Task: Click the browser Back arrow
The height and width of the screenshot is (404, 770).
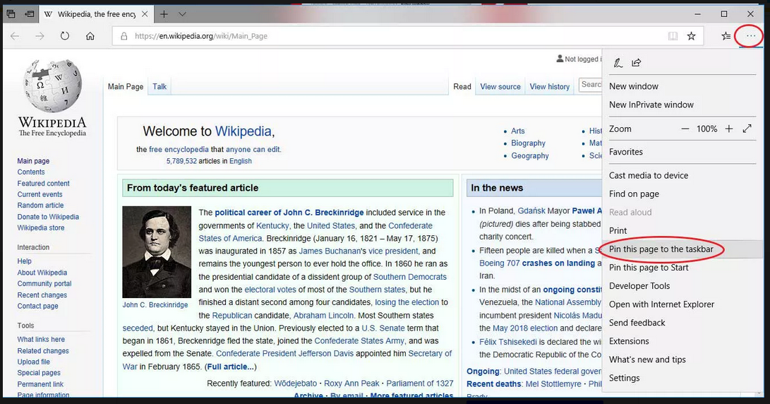Action: click(15, 36)
